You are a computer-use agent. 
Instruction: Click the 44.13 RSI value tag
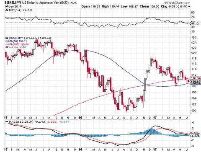pyautogui.click(x=195, y=23)
